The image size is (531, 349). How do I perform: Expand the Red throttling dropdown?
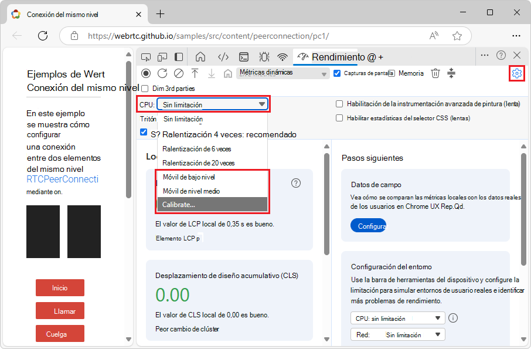(x=397, y=334)
